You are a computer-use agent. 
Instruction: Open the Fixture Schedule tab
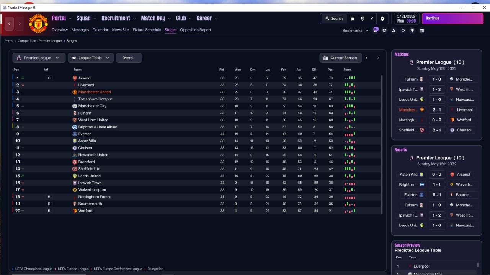(x=147, y=30)
